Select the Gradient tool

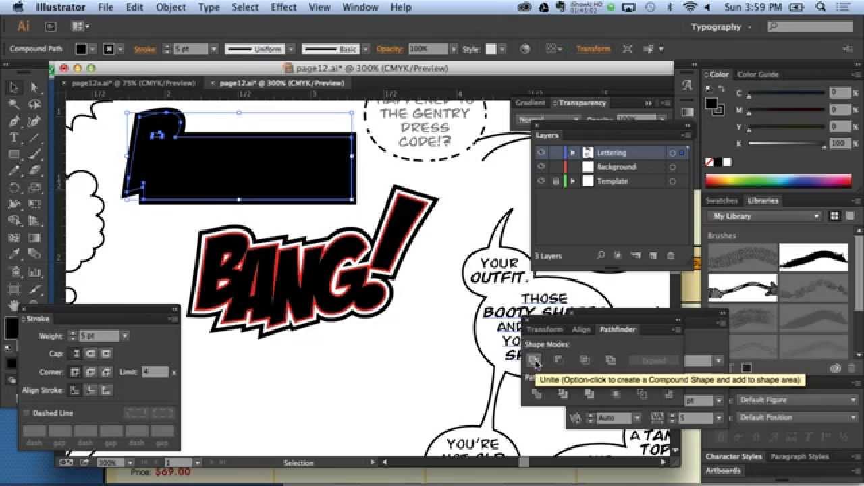click(34, 238)
